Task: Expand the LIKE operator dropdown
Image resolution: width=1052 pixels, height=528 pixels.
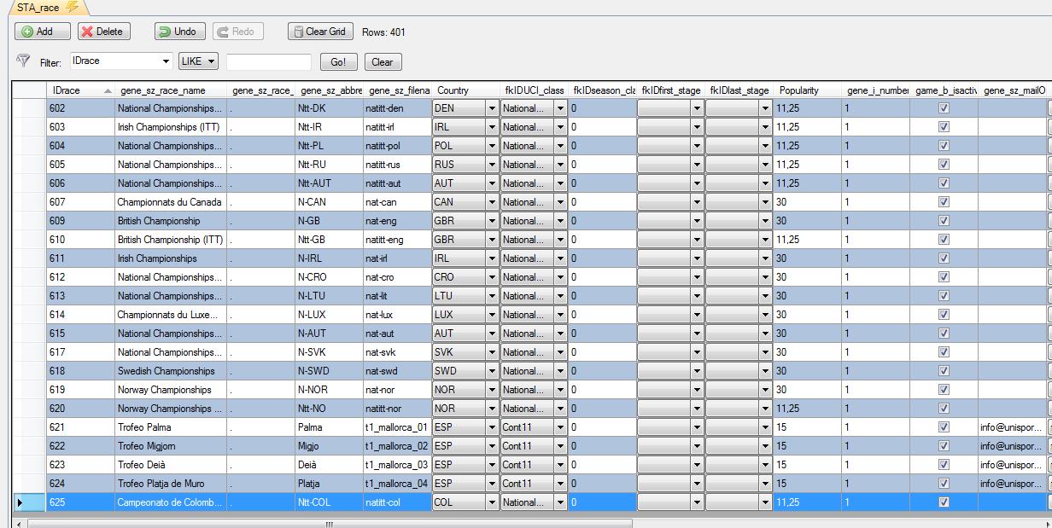Action: pos(210,61)
